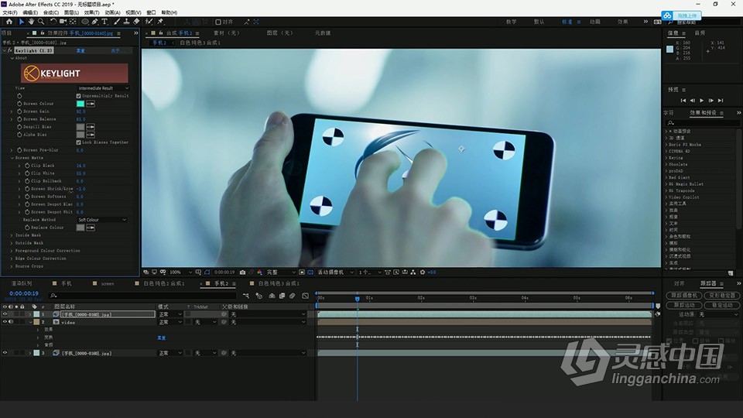Screen dimensions: 743x418
Task: Enable Motion Blur icon in timeline
Action: pyautogui.click(x=293, y=296)
